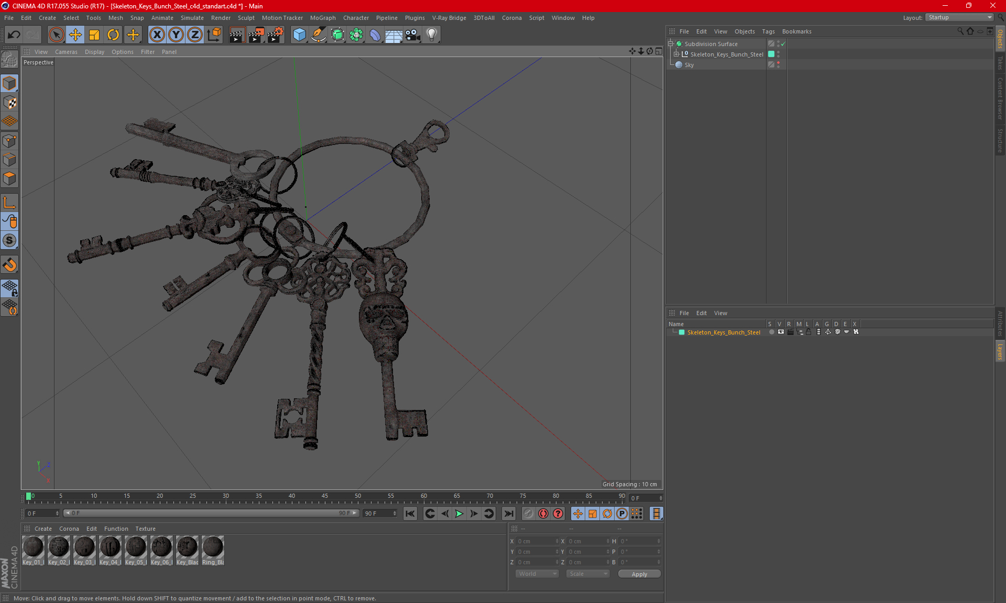1006x603 pixels.
Task: Open the MoGraph menu
Action: (x=323, y=18)
